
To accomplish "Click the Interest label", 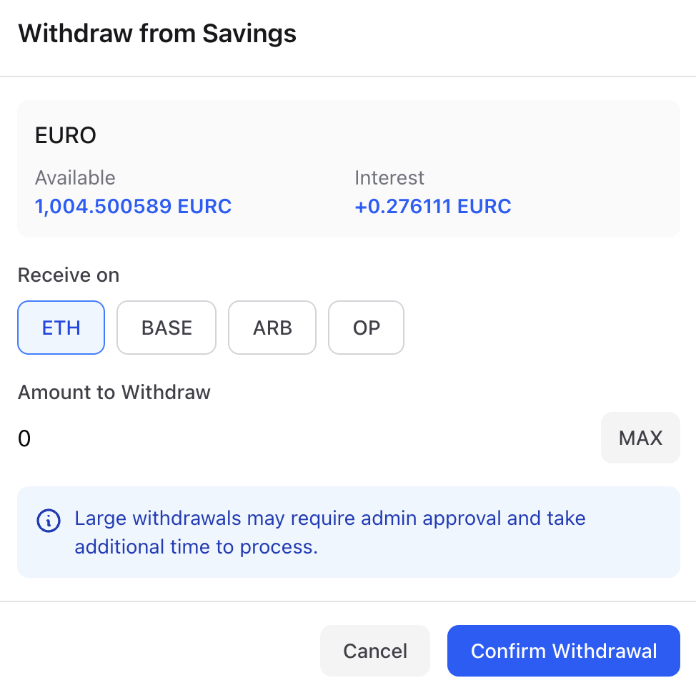I will pyautogui.click(x=389, y=177).
